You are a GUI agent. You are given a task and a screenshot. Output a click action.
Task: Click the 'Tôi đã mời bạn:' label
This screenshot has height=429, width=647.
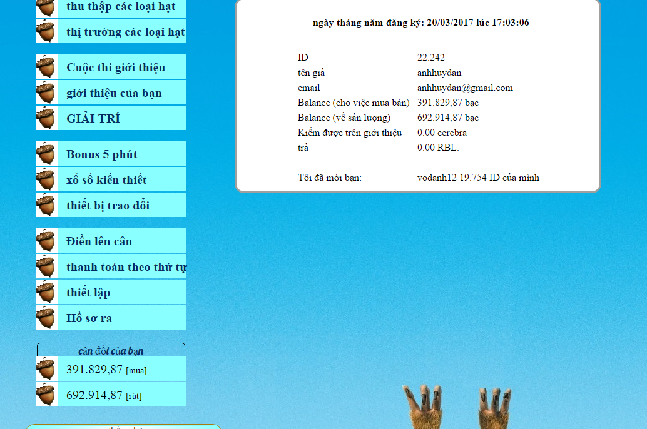pos(330,178)
